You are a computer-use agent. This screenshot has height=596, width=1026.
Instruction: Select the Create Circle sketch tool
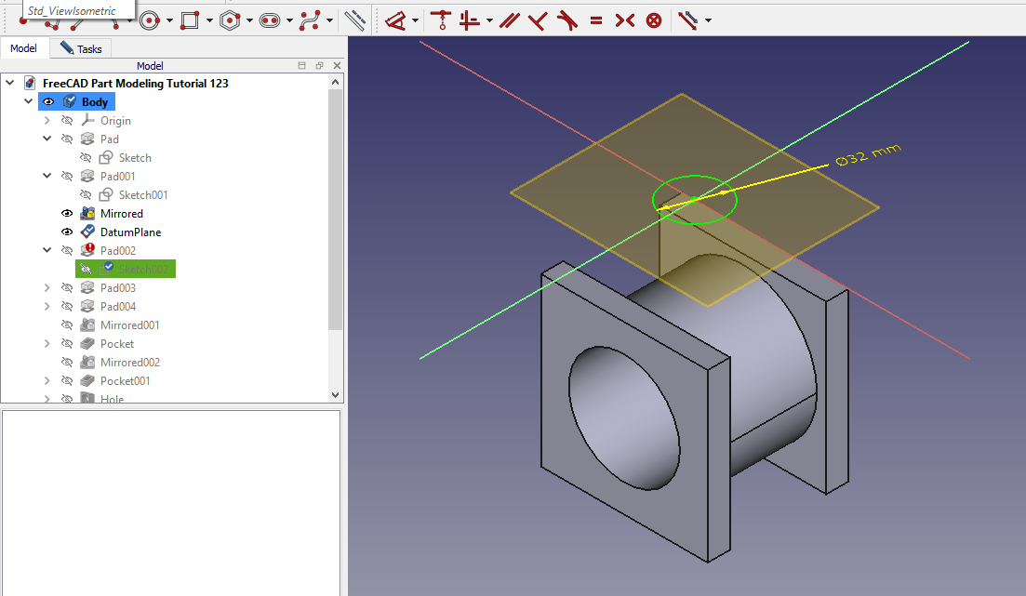point(151,20)
